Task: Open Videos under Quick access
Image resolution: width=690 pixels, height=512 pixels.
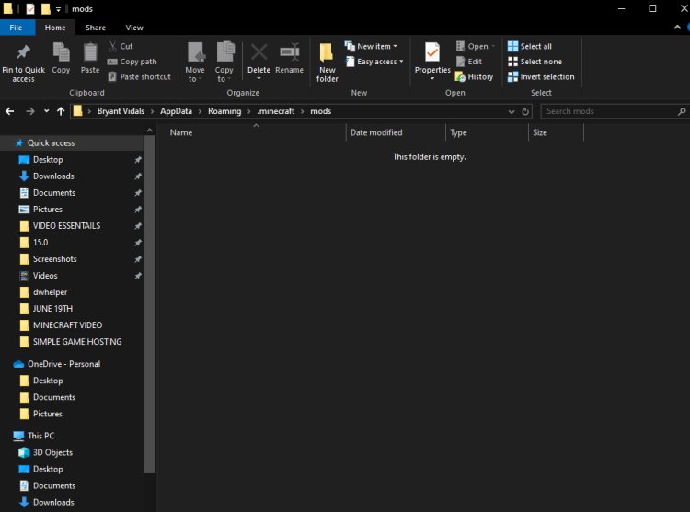Action: (45, 276)
